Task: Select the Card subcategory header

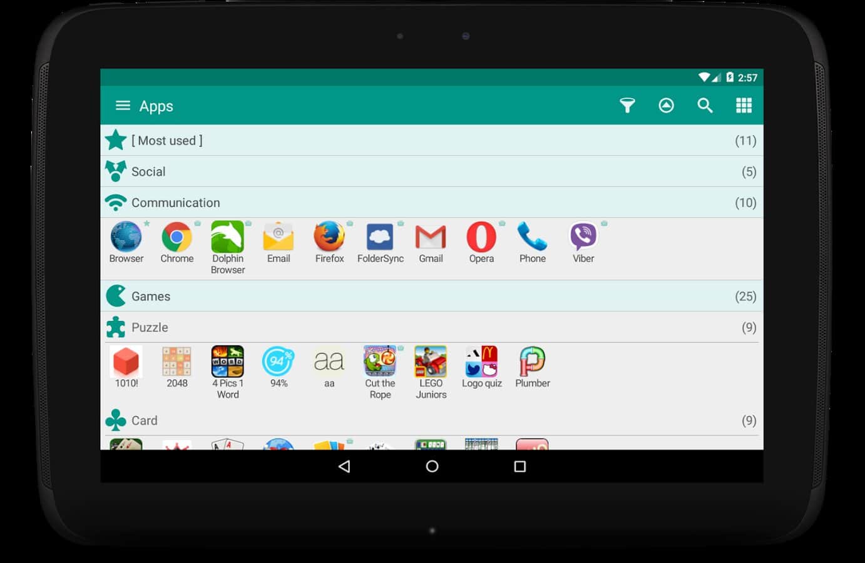Action: [x=431, y=420]
